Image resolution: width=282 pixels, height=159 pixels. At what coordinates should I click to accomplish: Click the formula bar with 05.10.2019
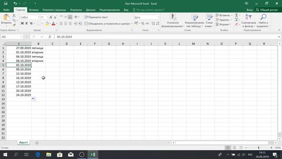click(x=166, y=37)
